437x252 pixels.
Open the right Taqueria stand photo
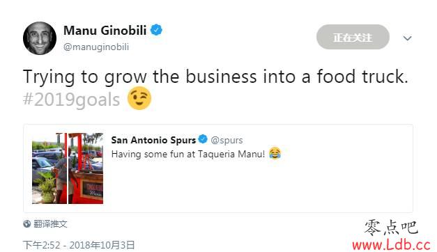click(86, 168)
